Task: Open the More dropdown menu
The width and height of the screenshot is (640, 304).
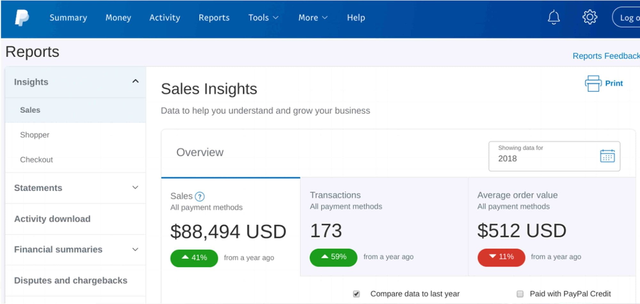Action: (313, 18)
